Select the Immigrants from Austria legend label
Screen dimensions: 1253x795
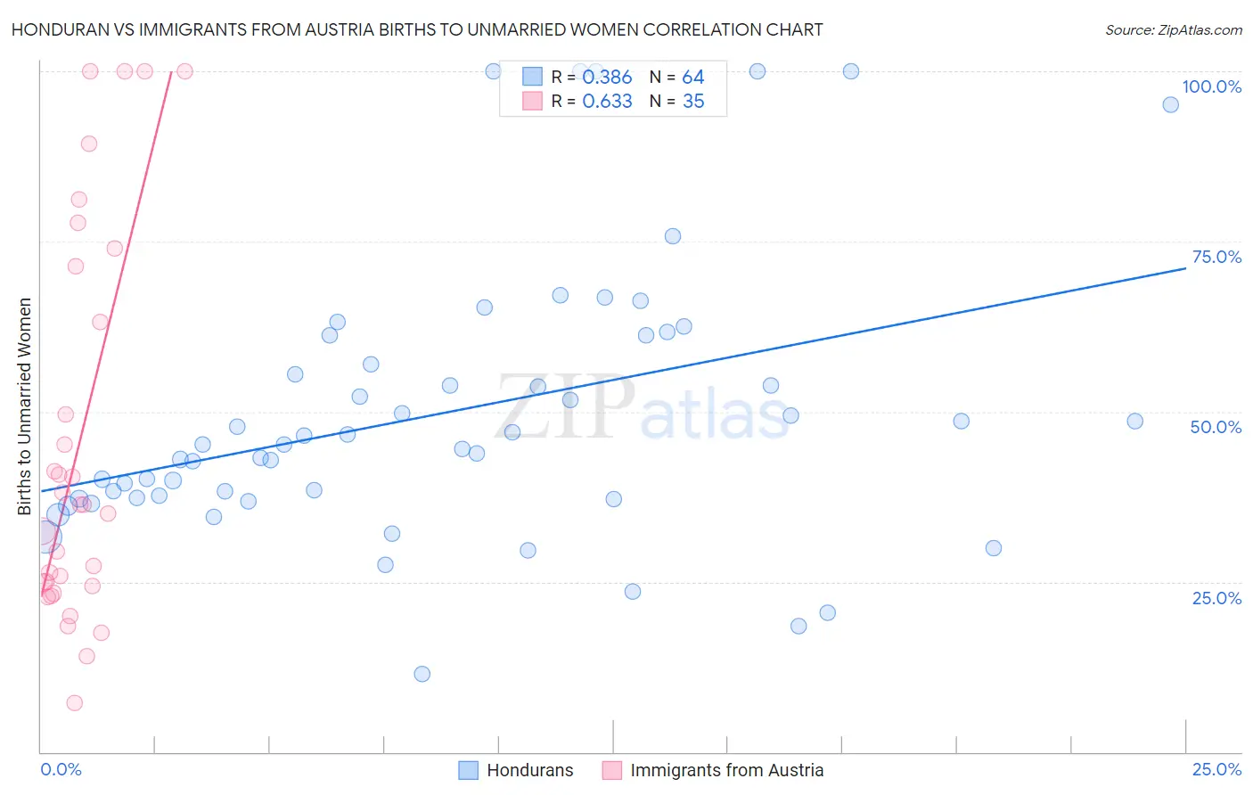(x=726, y=771)
